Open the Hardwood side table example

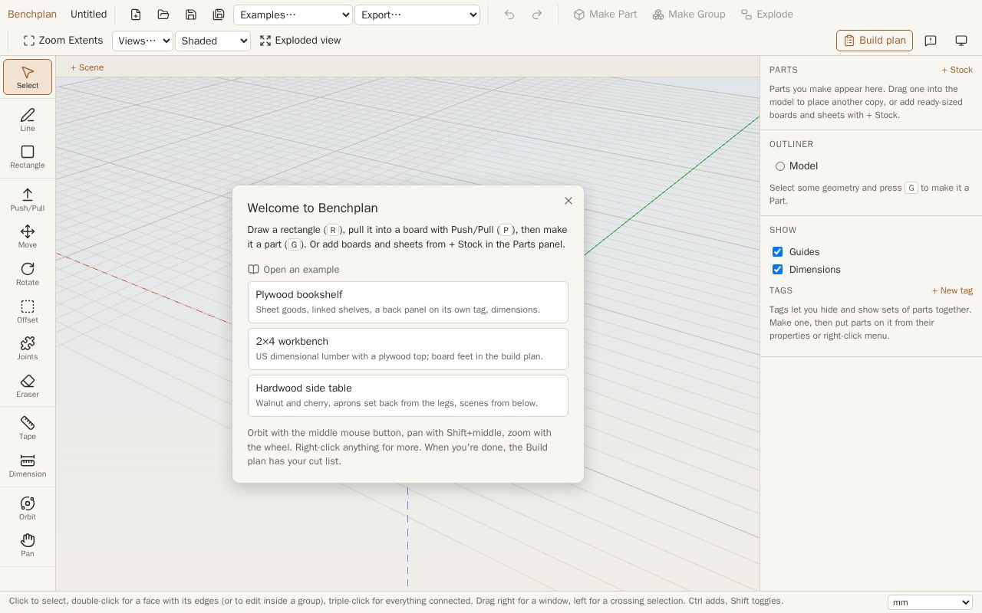click(408, 395)
